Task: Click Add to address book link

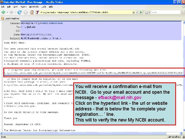Action: [x=52, y=23]
